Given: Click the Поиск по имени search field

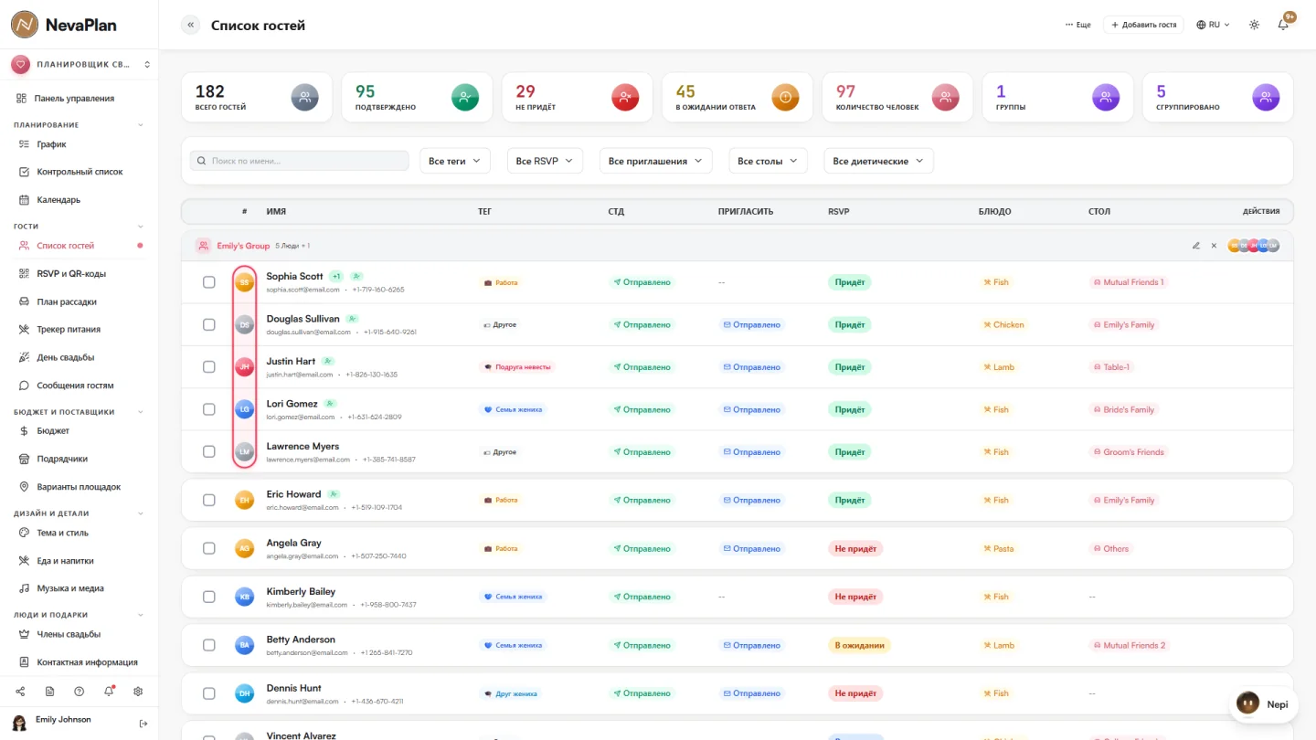Looking at the screenshot, I should 299,161.
